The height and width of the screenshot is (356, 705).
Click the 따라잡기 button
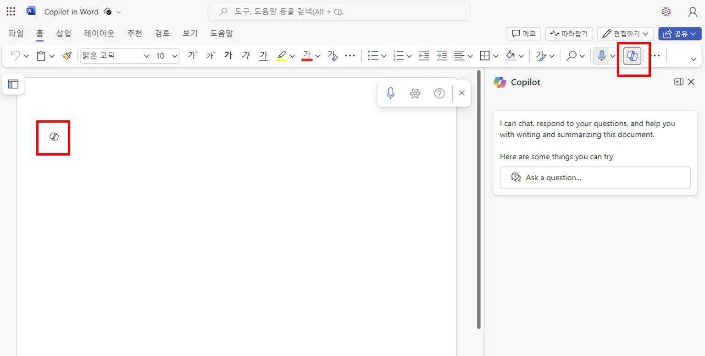pyautogui.click(x=569, y=33)
